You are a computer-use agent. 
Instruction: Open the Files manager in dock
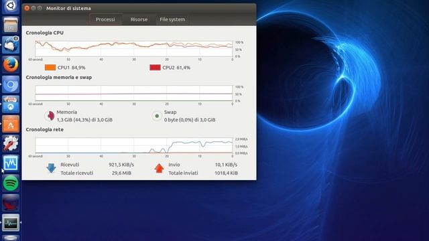point(11,25)
